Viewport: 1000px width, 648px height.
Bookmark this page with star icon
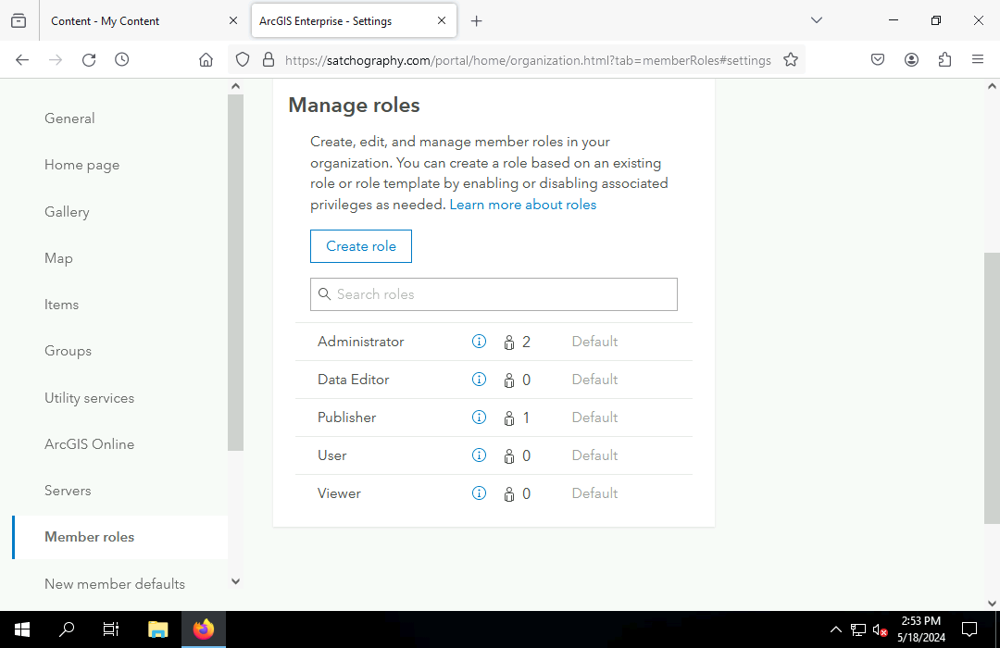791,59
